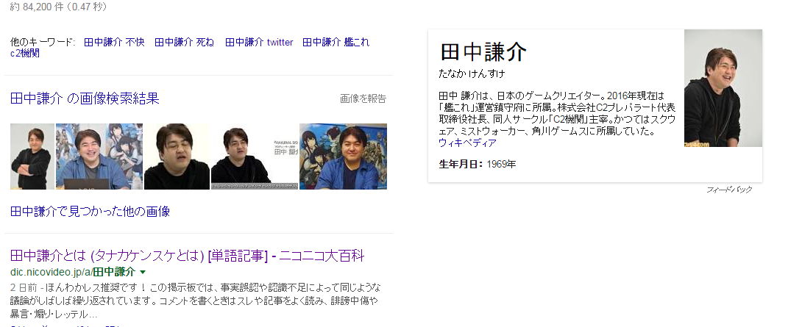
Task: Open second thumbnail with blue shirt and laptop
Action: (99, 157)
